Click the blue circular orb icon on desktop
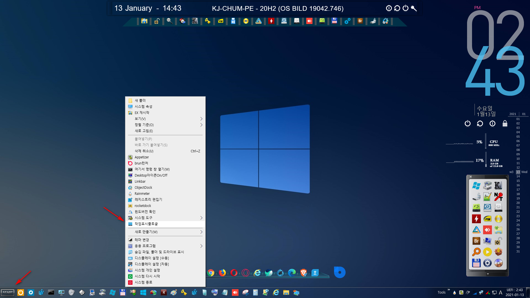This screenshot has height=298, width=530. pos(340,272)
